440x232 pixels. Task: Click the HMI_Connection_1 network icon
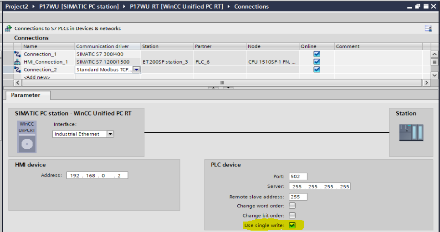pyautogui.click(x=17, y=62)
